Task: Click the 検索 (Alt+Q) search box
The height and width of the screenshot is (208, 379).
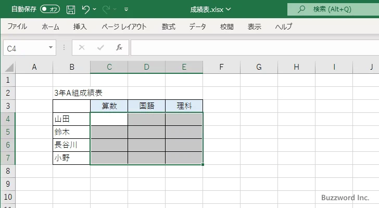Action: (x=333, y=9)
